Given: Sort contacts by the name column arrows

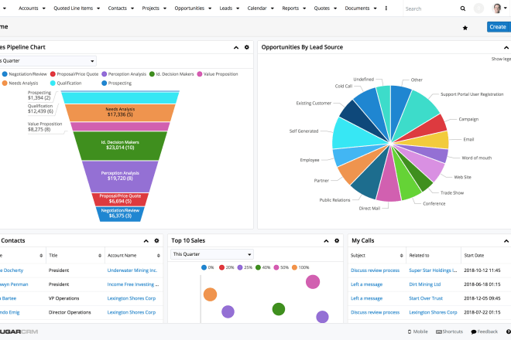Looking at the screenshot, I should point(41,256).
